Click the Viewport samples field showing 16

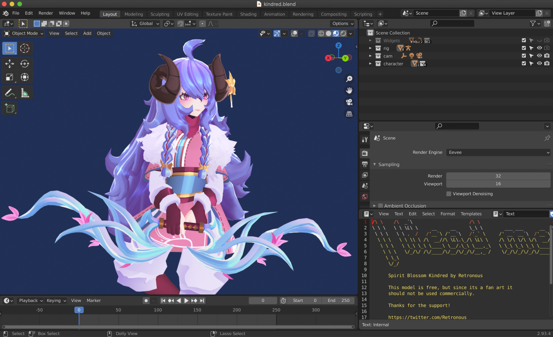click(498, 184)
